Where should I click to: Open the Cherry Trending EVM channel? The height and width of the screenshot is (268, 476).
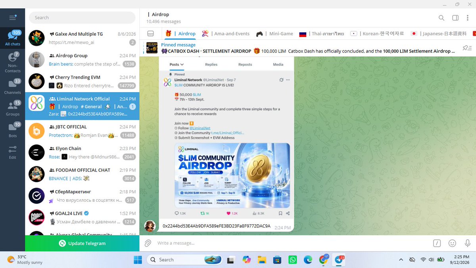[x=82, y=81]
